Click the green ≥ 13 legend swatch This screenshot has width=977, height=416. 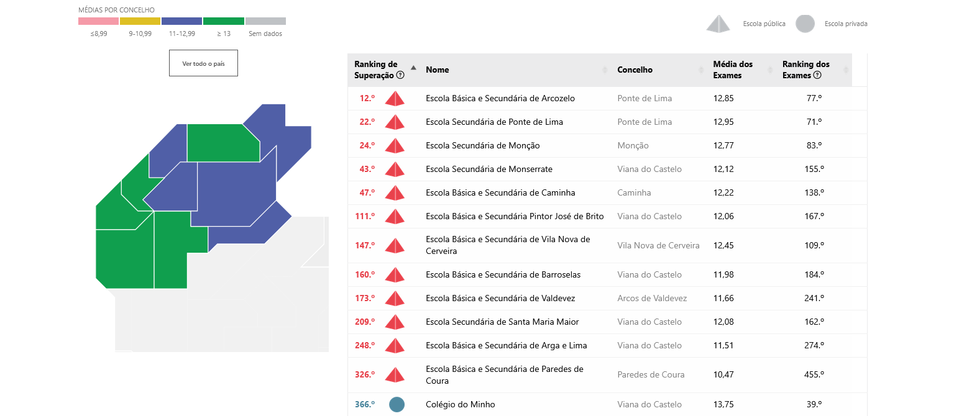223,21
